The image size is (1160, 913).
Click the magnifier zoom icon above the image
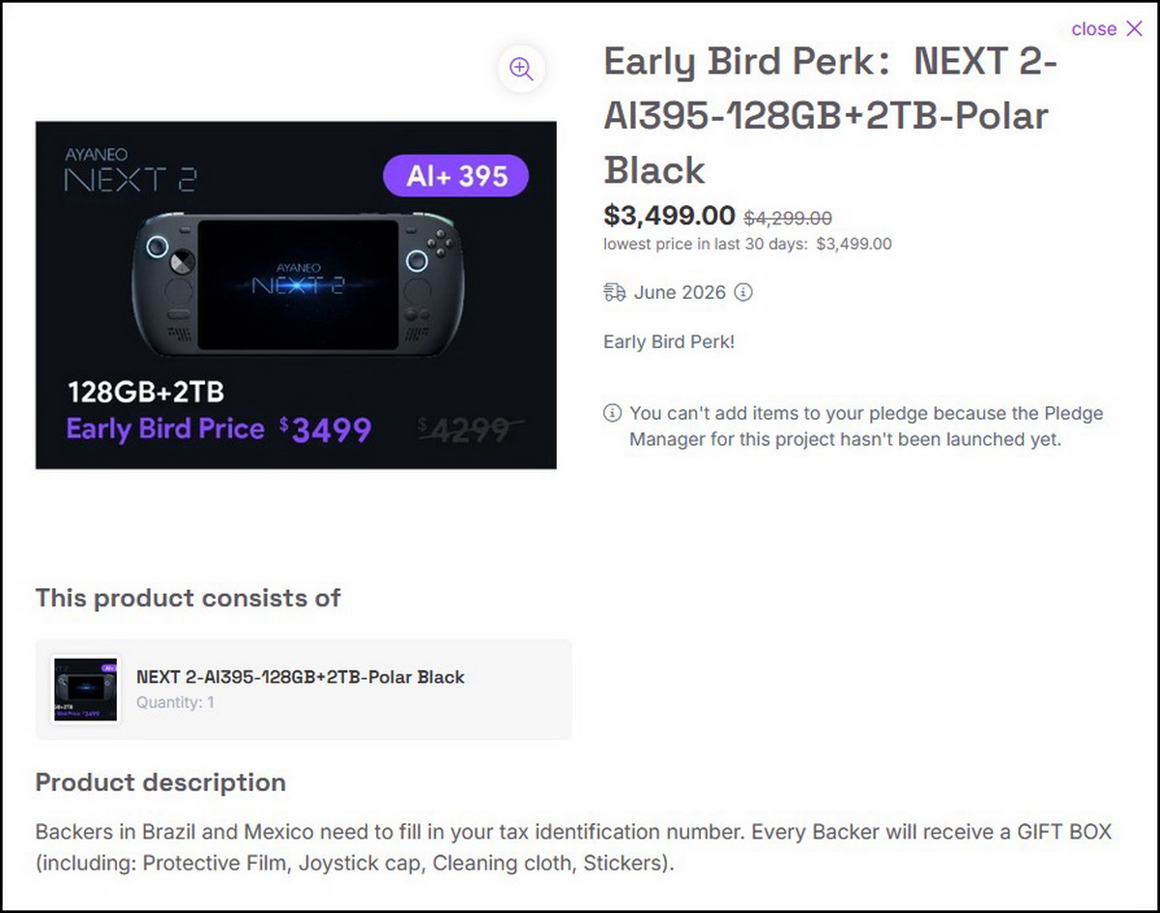coord(522,69)
